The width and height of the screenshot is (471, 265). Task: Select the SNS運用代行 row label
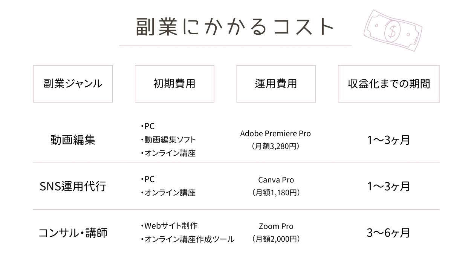click(x=73, y=187)
